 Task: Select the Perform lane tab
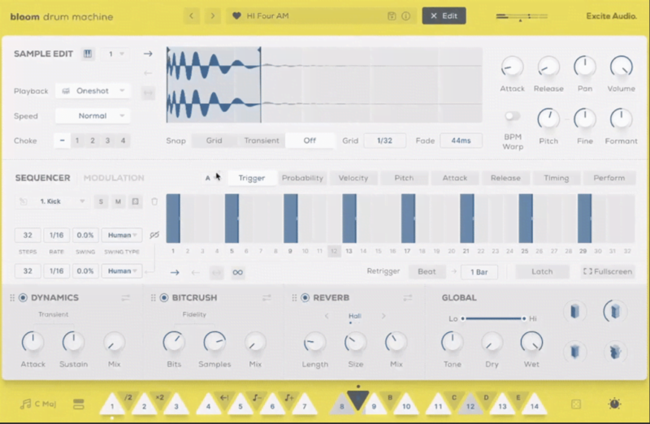609,178
